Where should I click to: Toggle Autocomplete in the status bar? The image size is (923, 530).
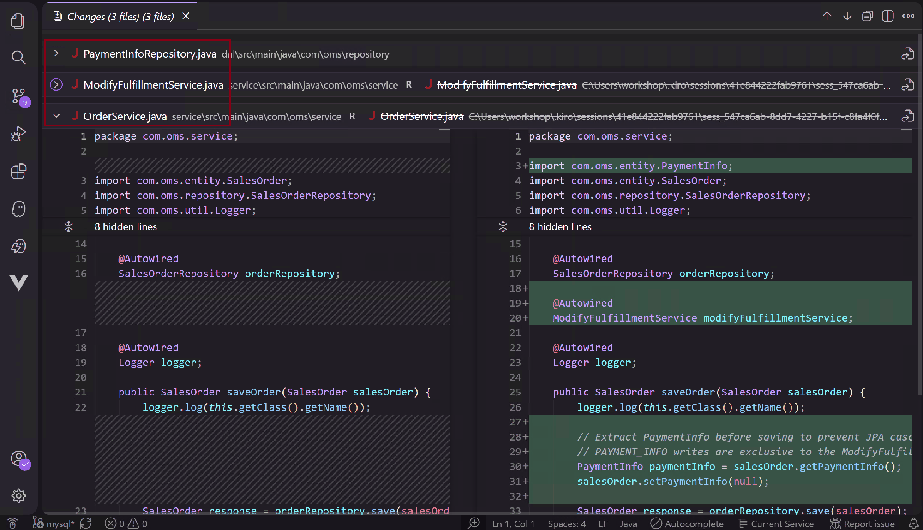point(687,524)
